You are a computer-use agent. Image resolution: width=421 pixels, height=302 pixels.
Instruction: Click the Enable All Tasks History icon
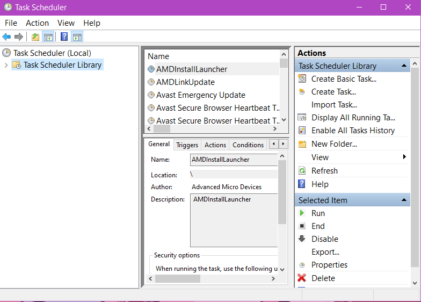302,130
